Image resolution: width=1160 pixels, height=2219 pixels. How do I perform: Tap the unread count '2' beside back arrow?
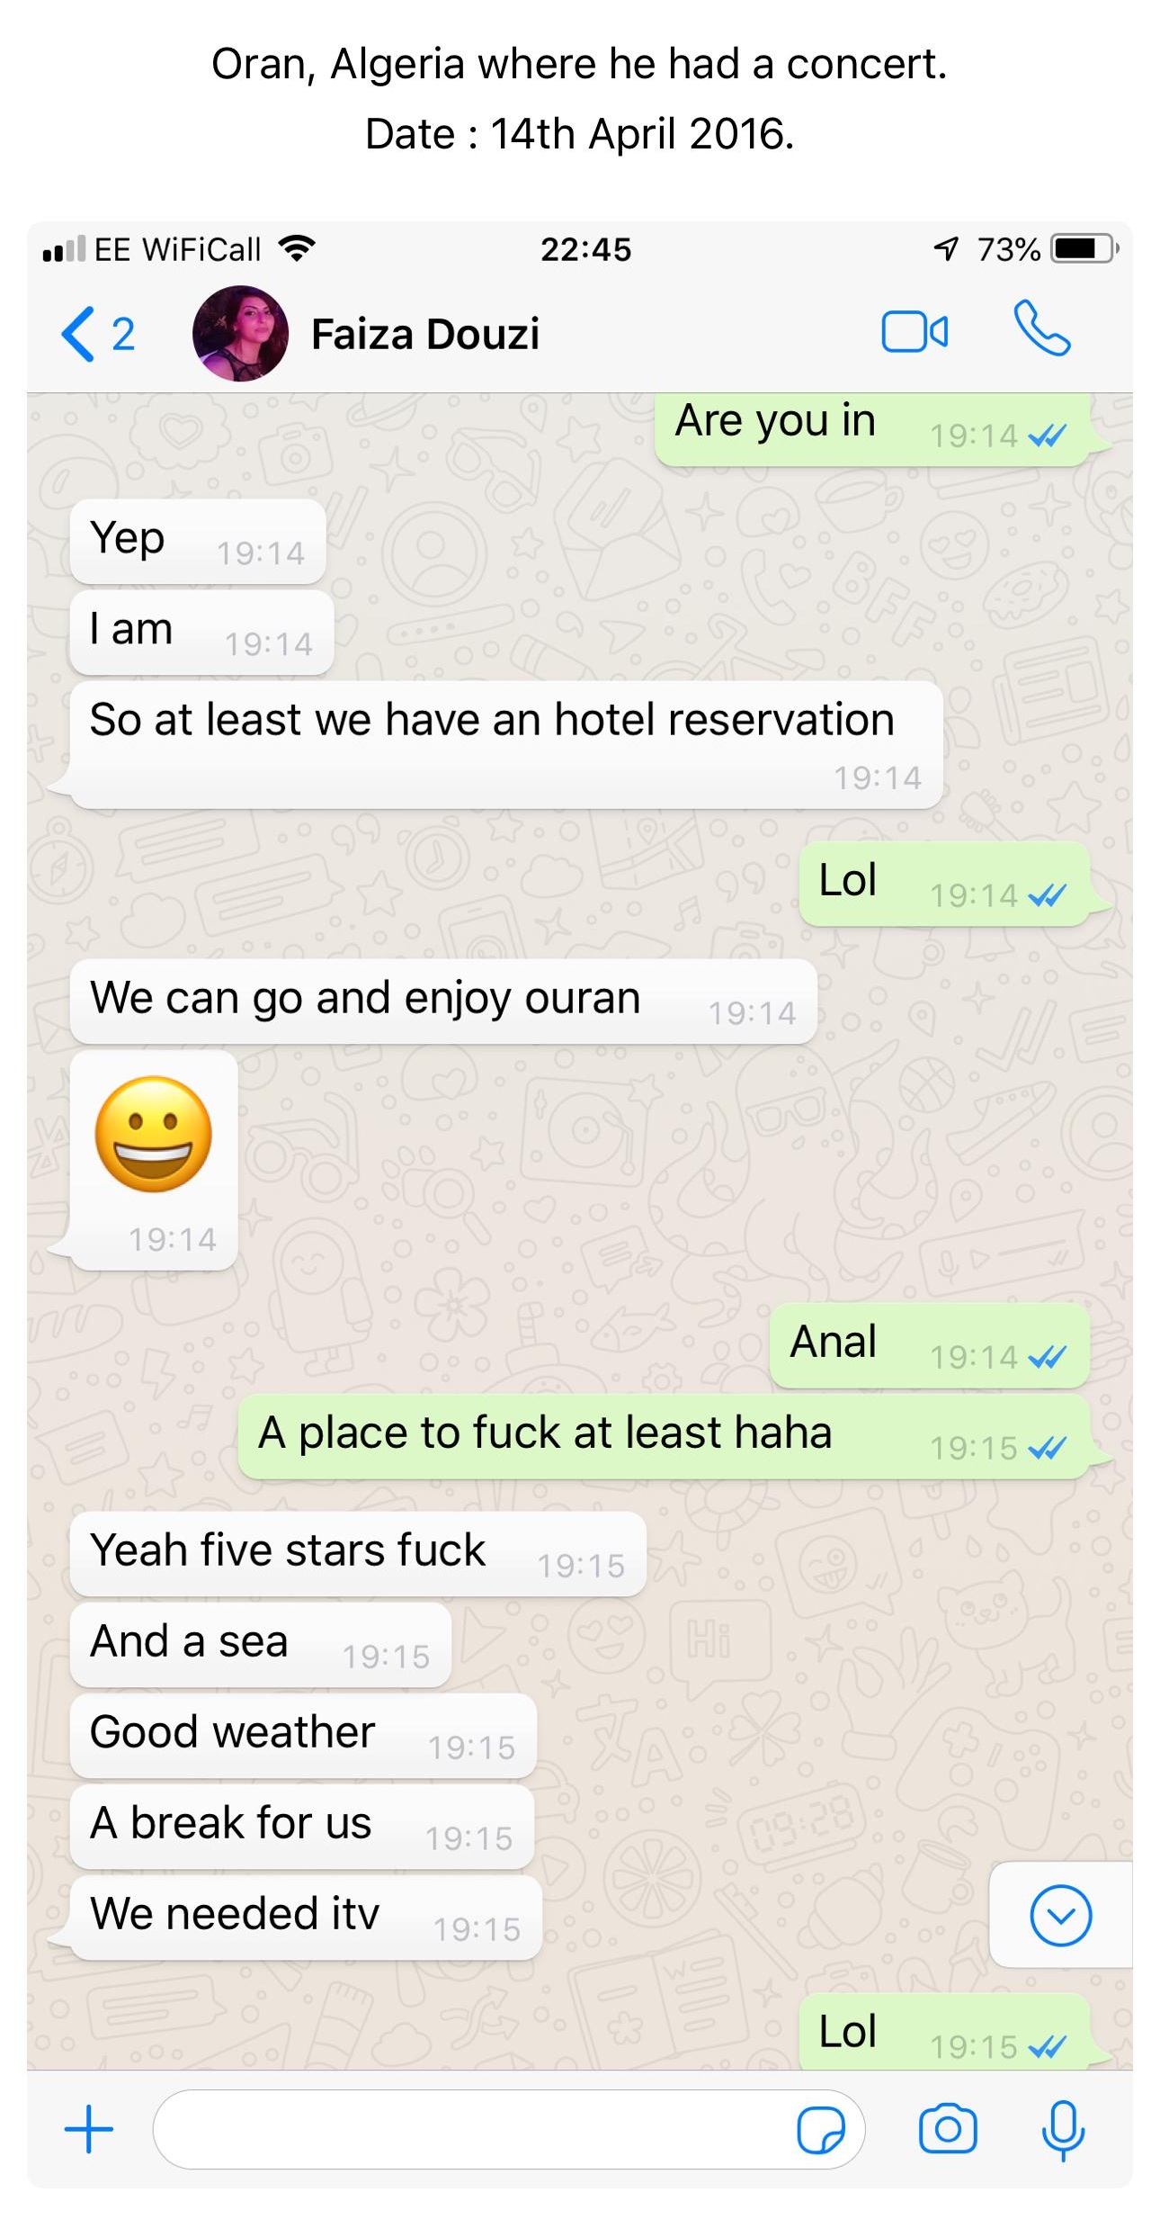pos(123,334)
